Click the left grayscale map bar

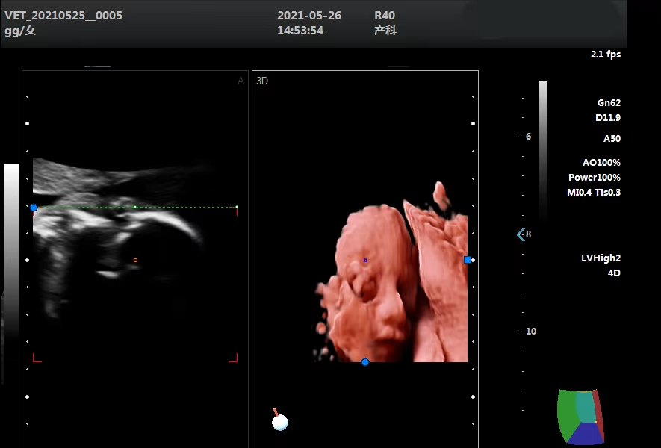click(x=11, y=239)
